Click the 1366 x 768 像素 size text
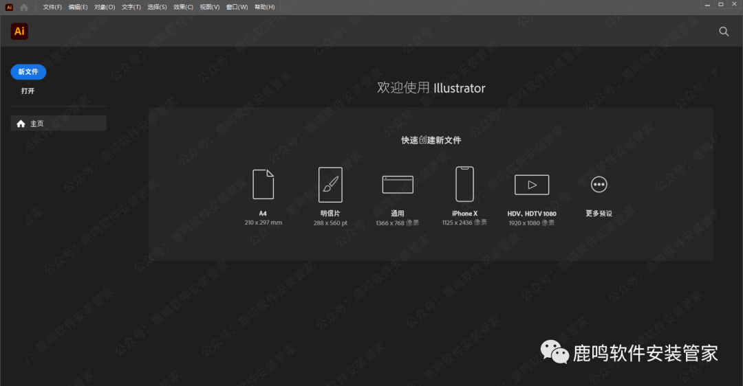This screenshot has width=743, height=386. pos(398,223)
